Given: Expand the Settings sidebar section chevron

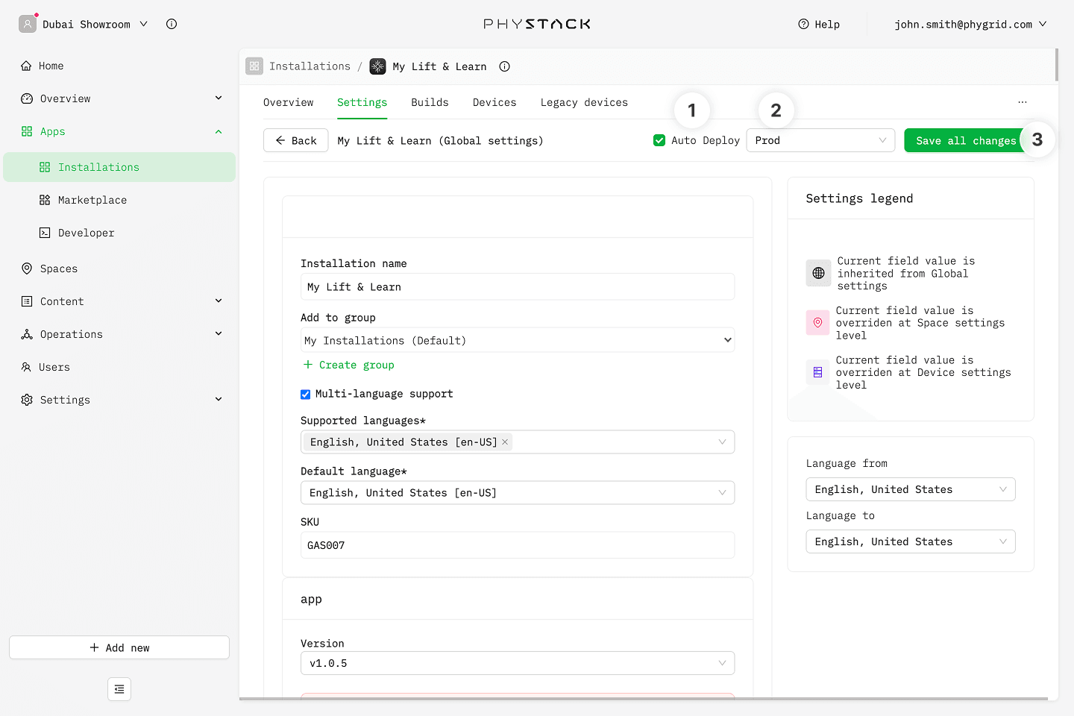Looking at the screenshot, I should pyautogui.click(x=219, y=399).
